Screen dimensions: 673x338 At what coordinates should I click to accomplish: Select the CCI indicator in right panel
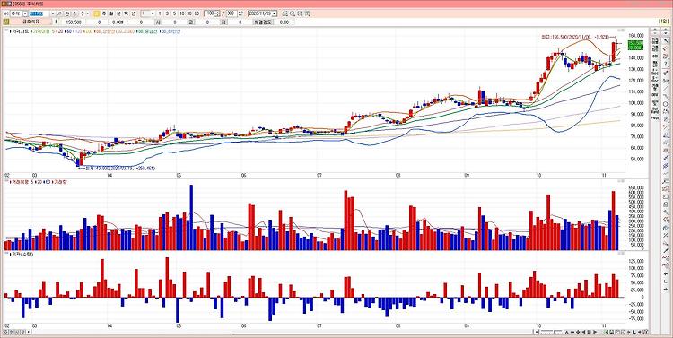655,56
